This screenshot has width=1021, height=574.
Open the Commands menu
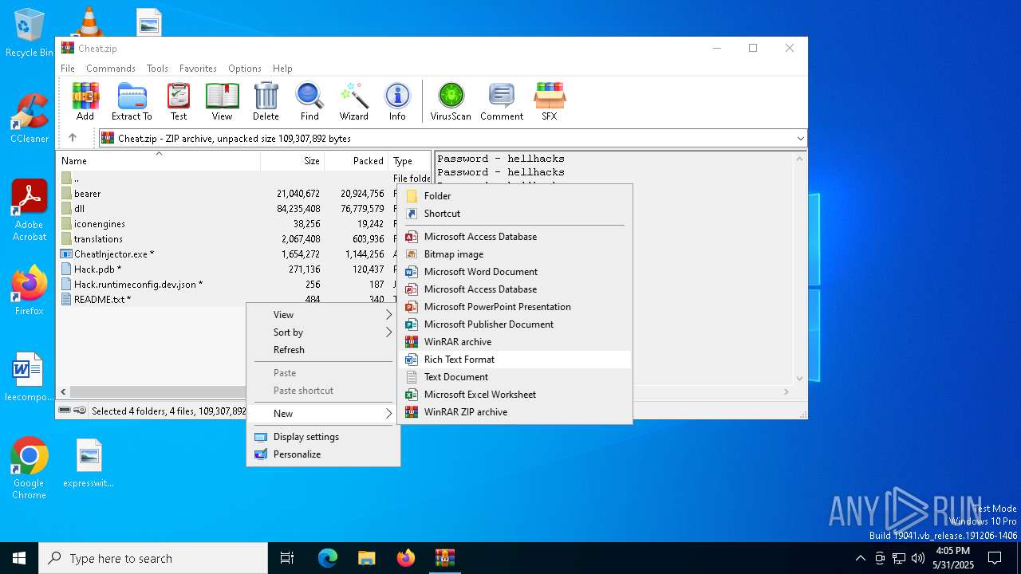click(111, 69)
